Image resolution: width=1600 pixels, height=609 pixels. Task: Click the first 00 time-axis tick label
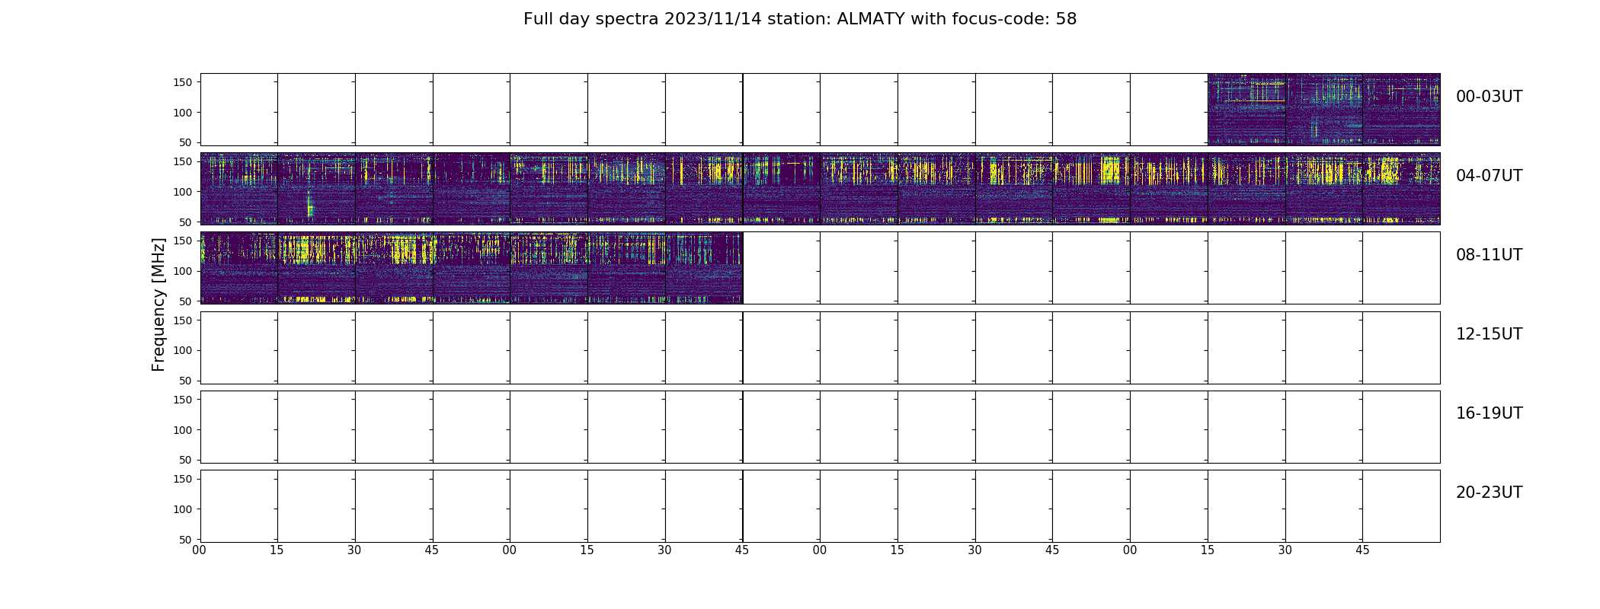tap(200, 550)
